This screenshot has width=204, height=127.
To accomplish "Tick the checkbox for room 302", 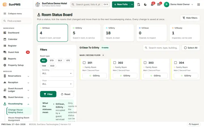I will pos(115,63).
